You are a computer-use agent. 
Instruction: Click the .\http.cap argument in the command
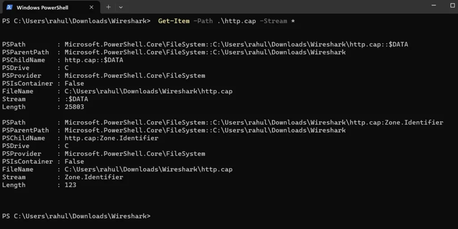(x=236, y=21)
